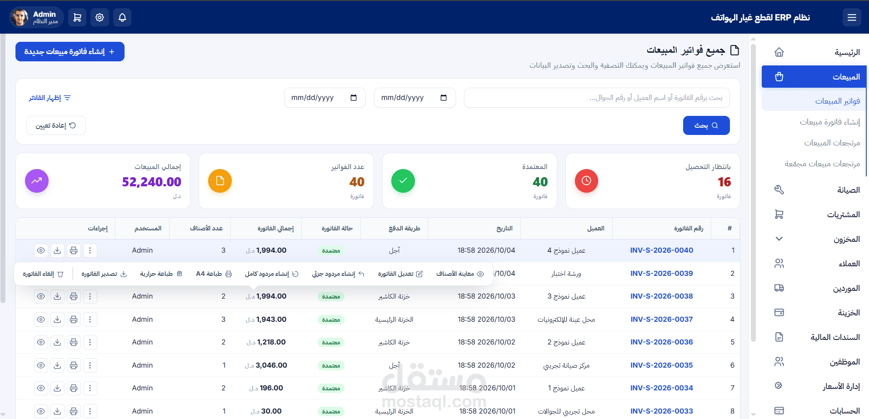This screenshot has height=419, width=869.
Task: Click the eye view icon for INV-S-2026-0034
Action: tap(41, 388)
